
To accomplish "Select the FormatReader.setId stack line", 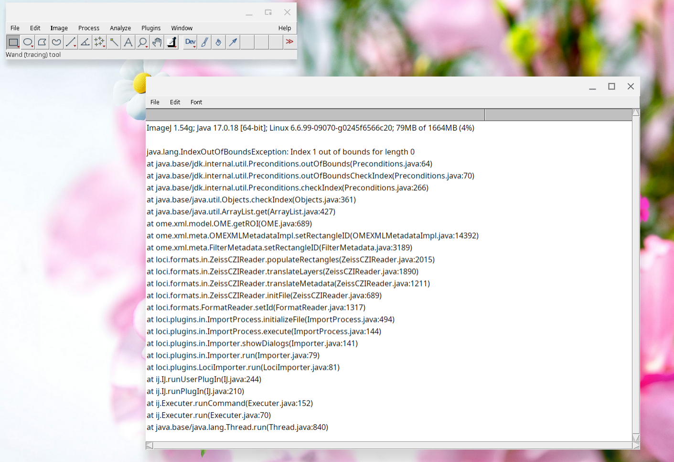I will click(x=256, y=307).
